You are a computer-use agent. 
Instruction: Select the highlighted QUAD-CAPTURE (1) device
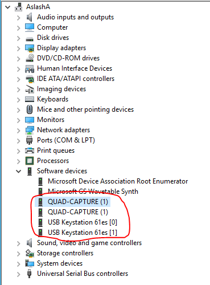pos(78,202)
